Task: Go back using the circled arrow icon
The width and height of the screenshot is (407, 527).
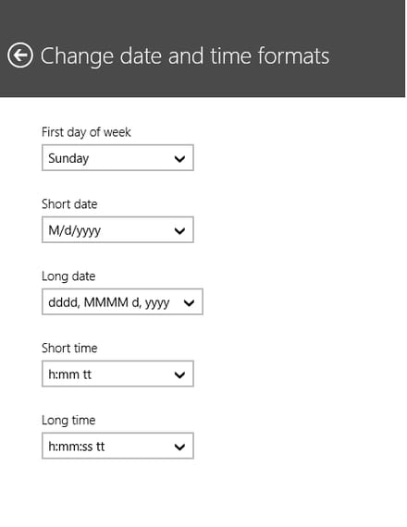Action: point(20,55)
